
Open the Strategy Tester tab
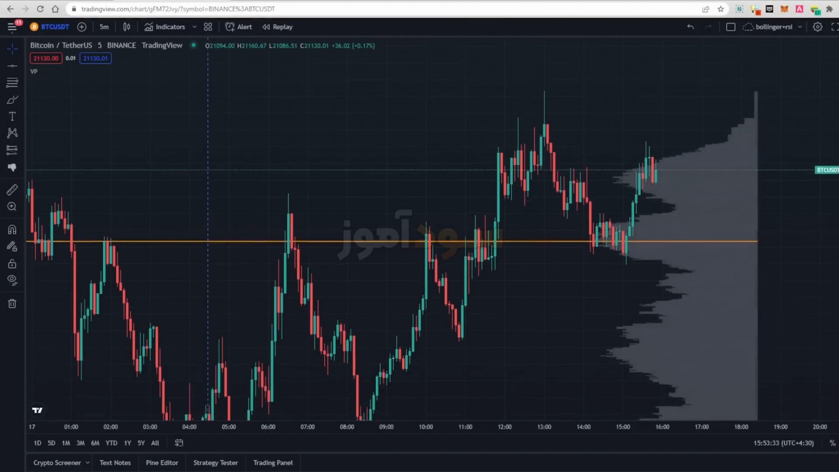pyautogui.click(x=216, y=463)
